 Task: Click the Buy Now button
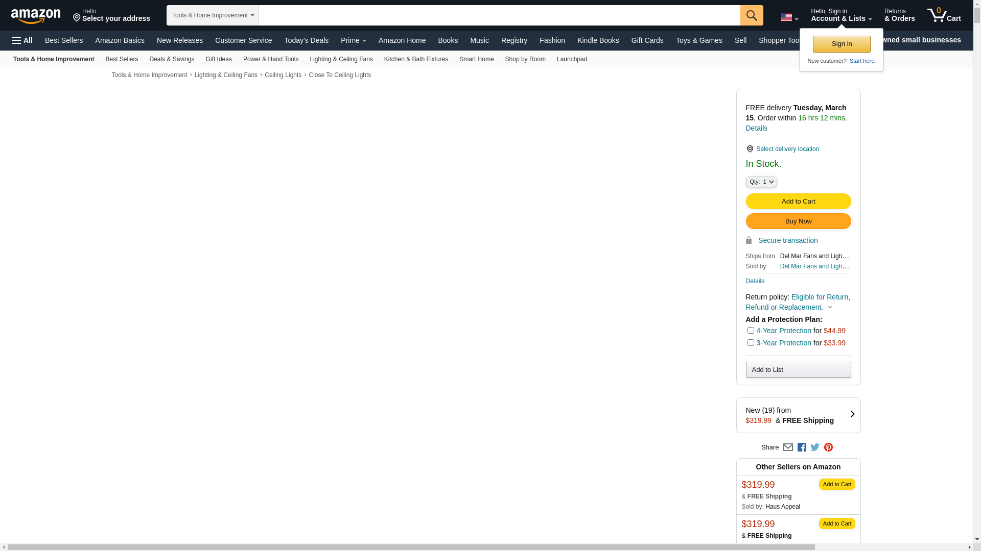pos(798,221)
